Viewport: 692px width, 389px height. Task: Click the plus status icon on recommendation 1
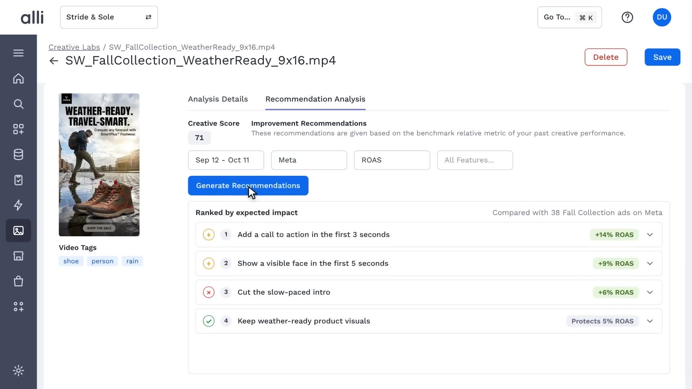209,235
